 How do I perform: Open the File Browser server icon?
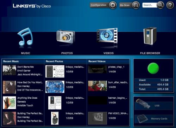click(x=150, y=36)
